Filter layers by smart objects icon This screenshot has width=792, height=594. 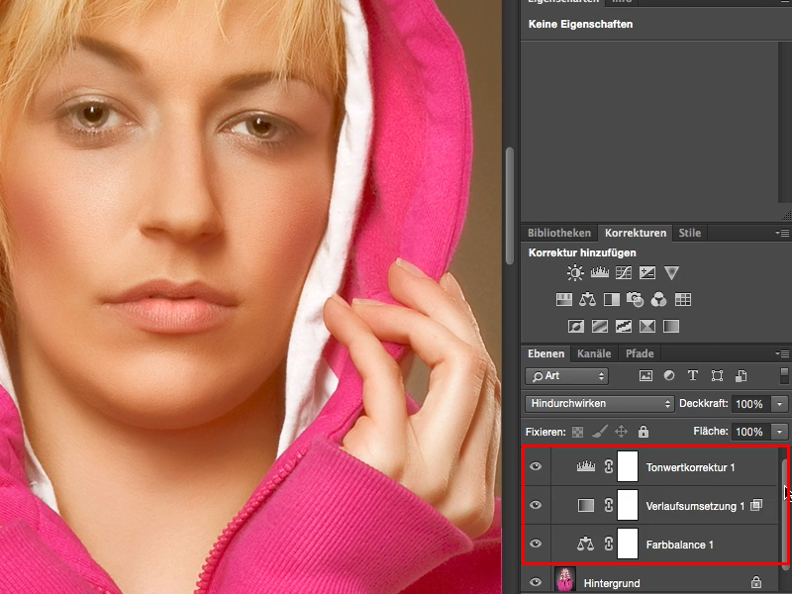tap(741, 376)
